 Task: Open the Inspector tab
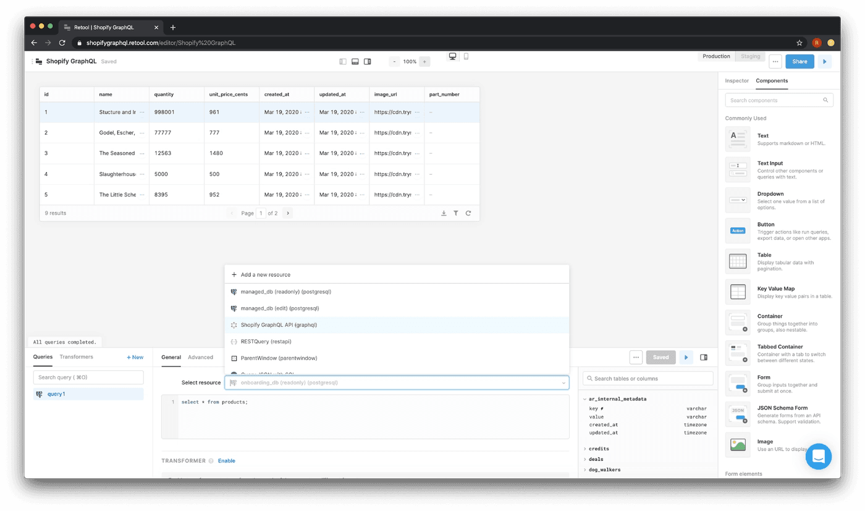tap(736, 81)
